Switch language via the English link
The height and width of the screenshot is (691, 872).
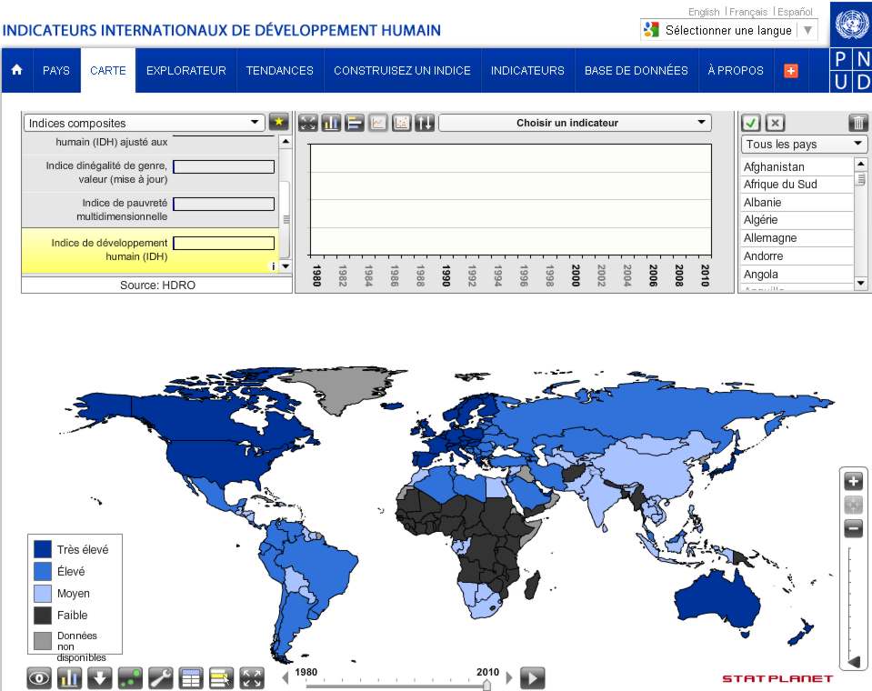tap(703, 12)
